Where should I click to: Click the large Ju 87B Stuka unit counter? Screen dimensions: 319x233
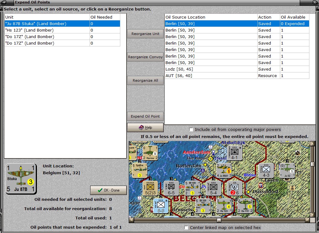21,179
